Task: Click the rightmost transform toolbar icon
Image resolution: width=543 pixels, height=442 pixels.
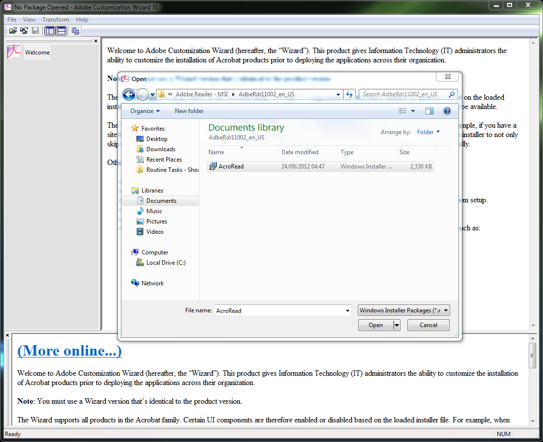Action: click(x=75, y=30)
